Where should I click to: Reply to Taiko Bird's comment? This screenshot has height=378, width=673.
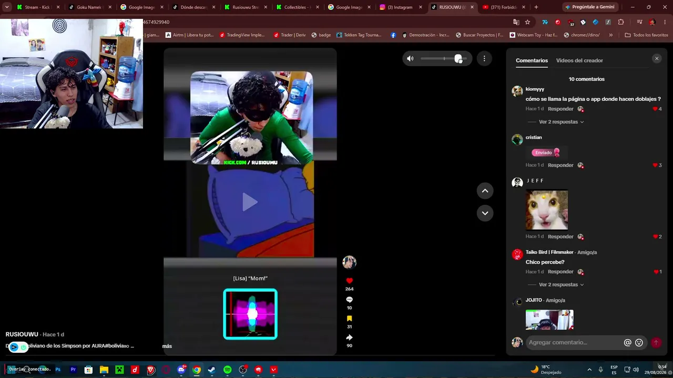560,271
